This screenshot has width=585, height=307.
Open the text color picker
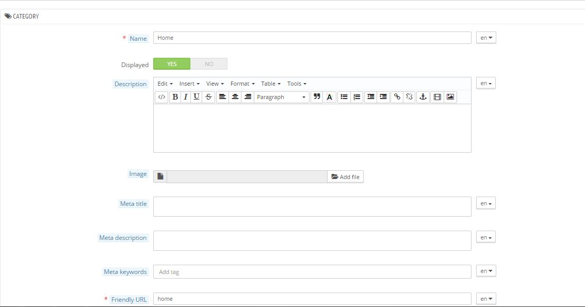pyautogui.click(x=330, y=97)
